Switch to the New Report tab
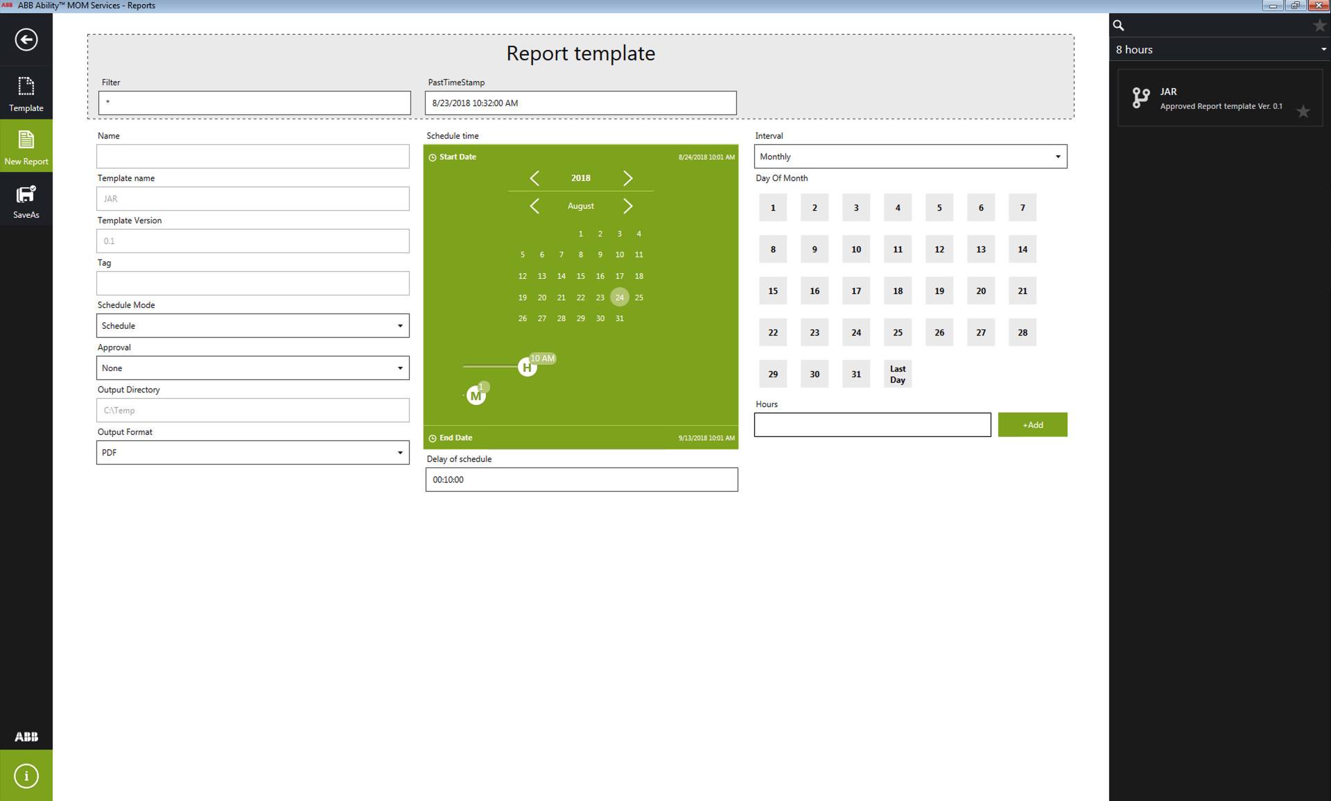This screenshot has height=801, width=1331. point(26,146)
